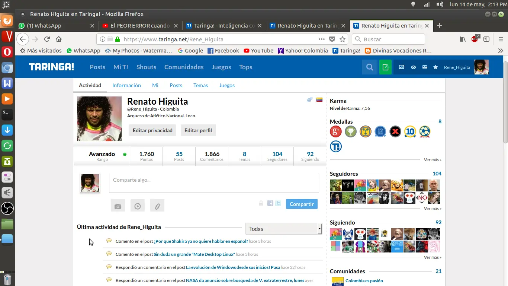The height and width of the screenshot is (286, 508).
Task: Open the Juegos profile tab
Action: 227,85
